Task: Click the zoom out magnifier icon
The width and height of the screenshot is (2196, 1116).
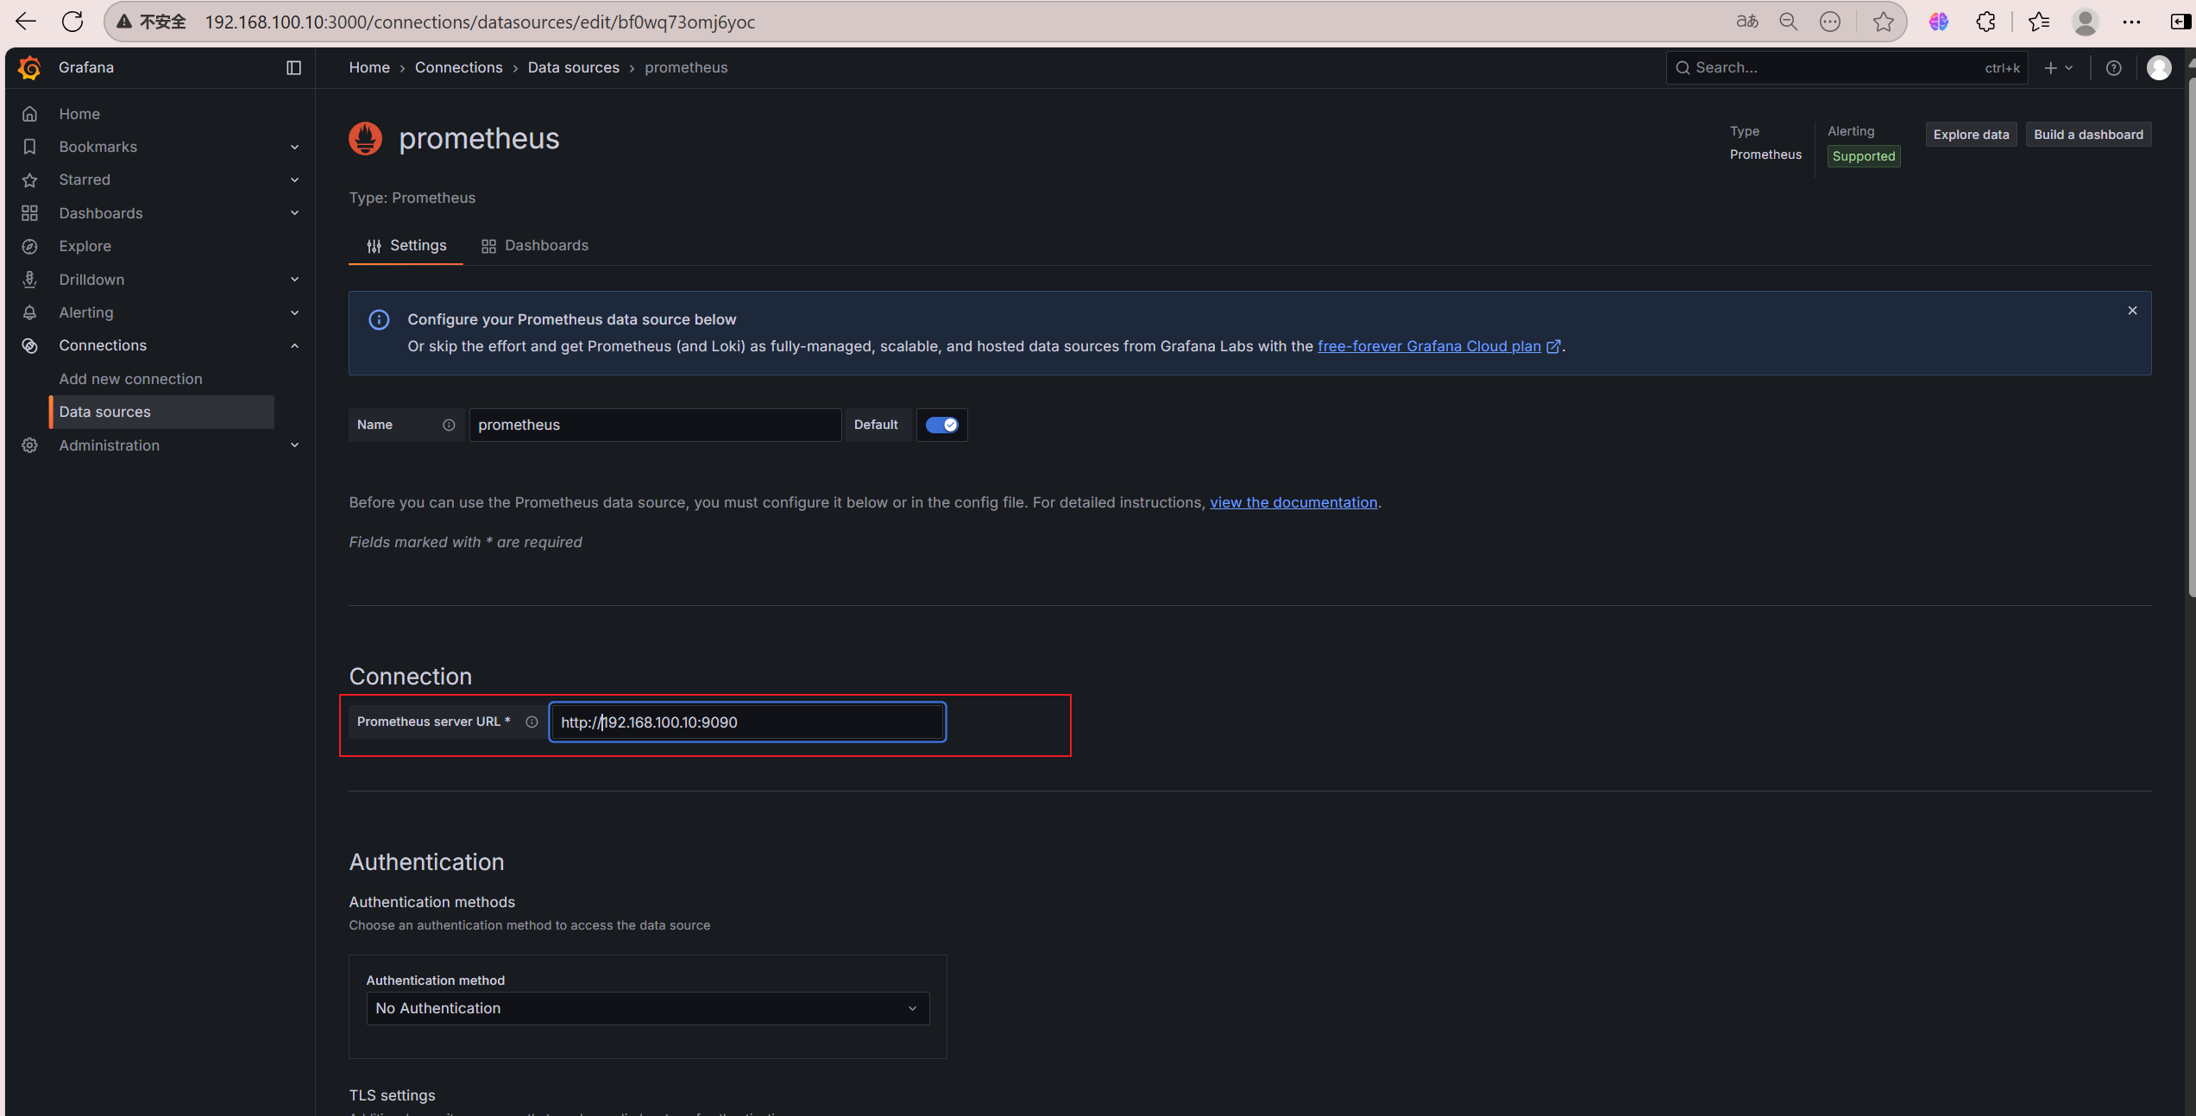Action: pyautogui.click(x=1788, y=22)
